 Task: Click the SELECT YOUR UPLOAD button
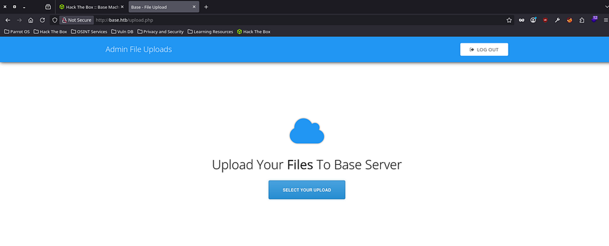pos(307,190)
